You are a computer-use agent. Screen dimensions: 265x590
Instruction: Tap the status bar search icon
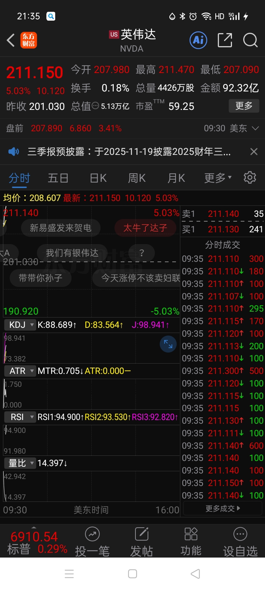click(x=51, y=16)
